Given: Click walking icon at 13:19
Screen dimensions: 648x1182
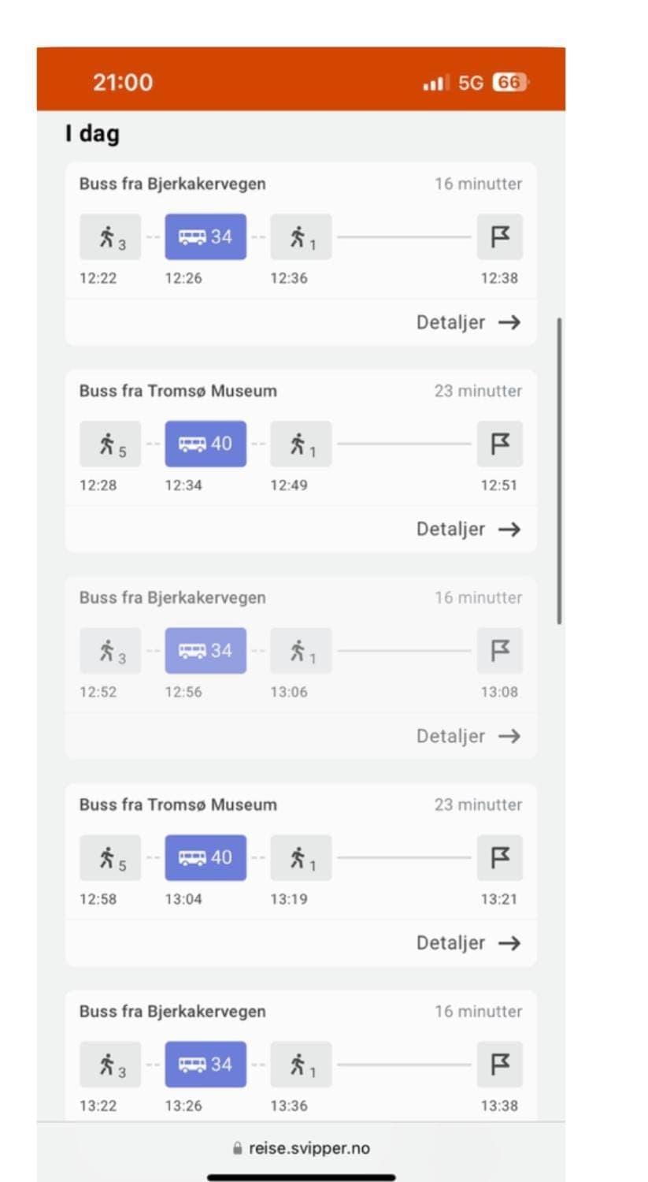Looking at the screenshot, I should pyautogui.click(x=301, y=857).
